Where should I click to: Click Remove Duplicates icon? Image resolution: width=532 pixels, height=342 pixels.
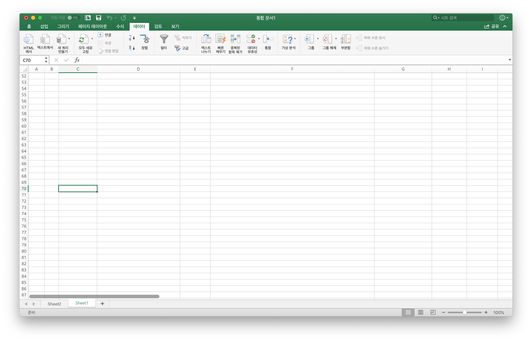point(235,39)
